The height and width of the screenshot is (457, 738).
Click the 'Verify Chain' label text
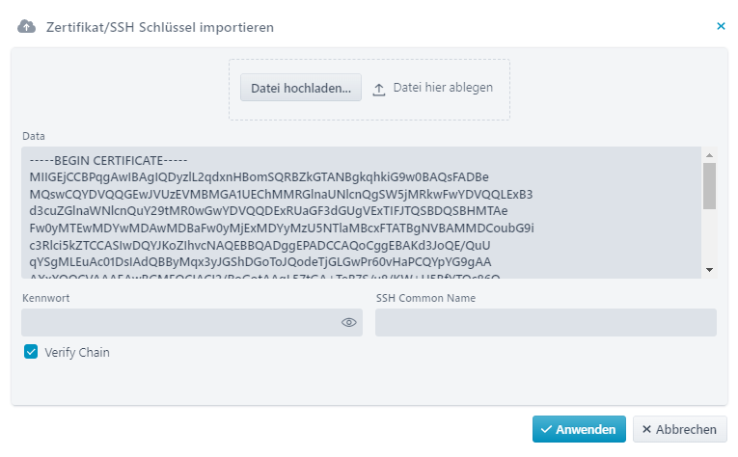(x=77, y=352)
